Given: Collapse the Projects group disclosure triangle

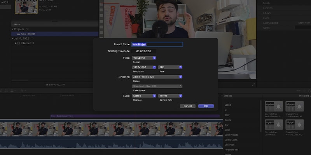Looking at the screenshot, I should tap(13, 29).
